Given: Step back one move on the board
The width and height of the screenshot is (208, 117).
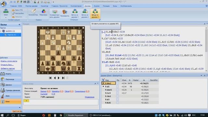Looking at the screenshot, I should pos(55,78).
